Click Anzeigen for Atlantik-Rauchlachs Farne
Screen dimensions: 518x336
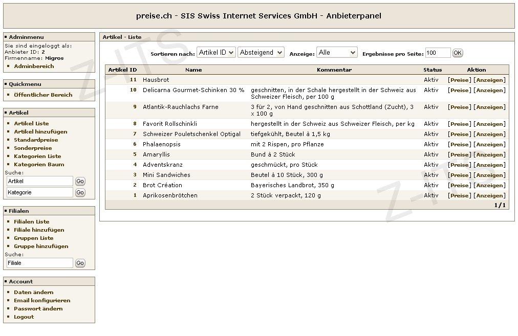(489, 107)
